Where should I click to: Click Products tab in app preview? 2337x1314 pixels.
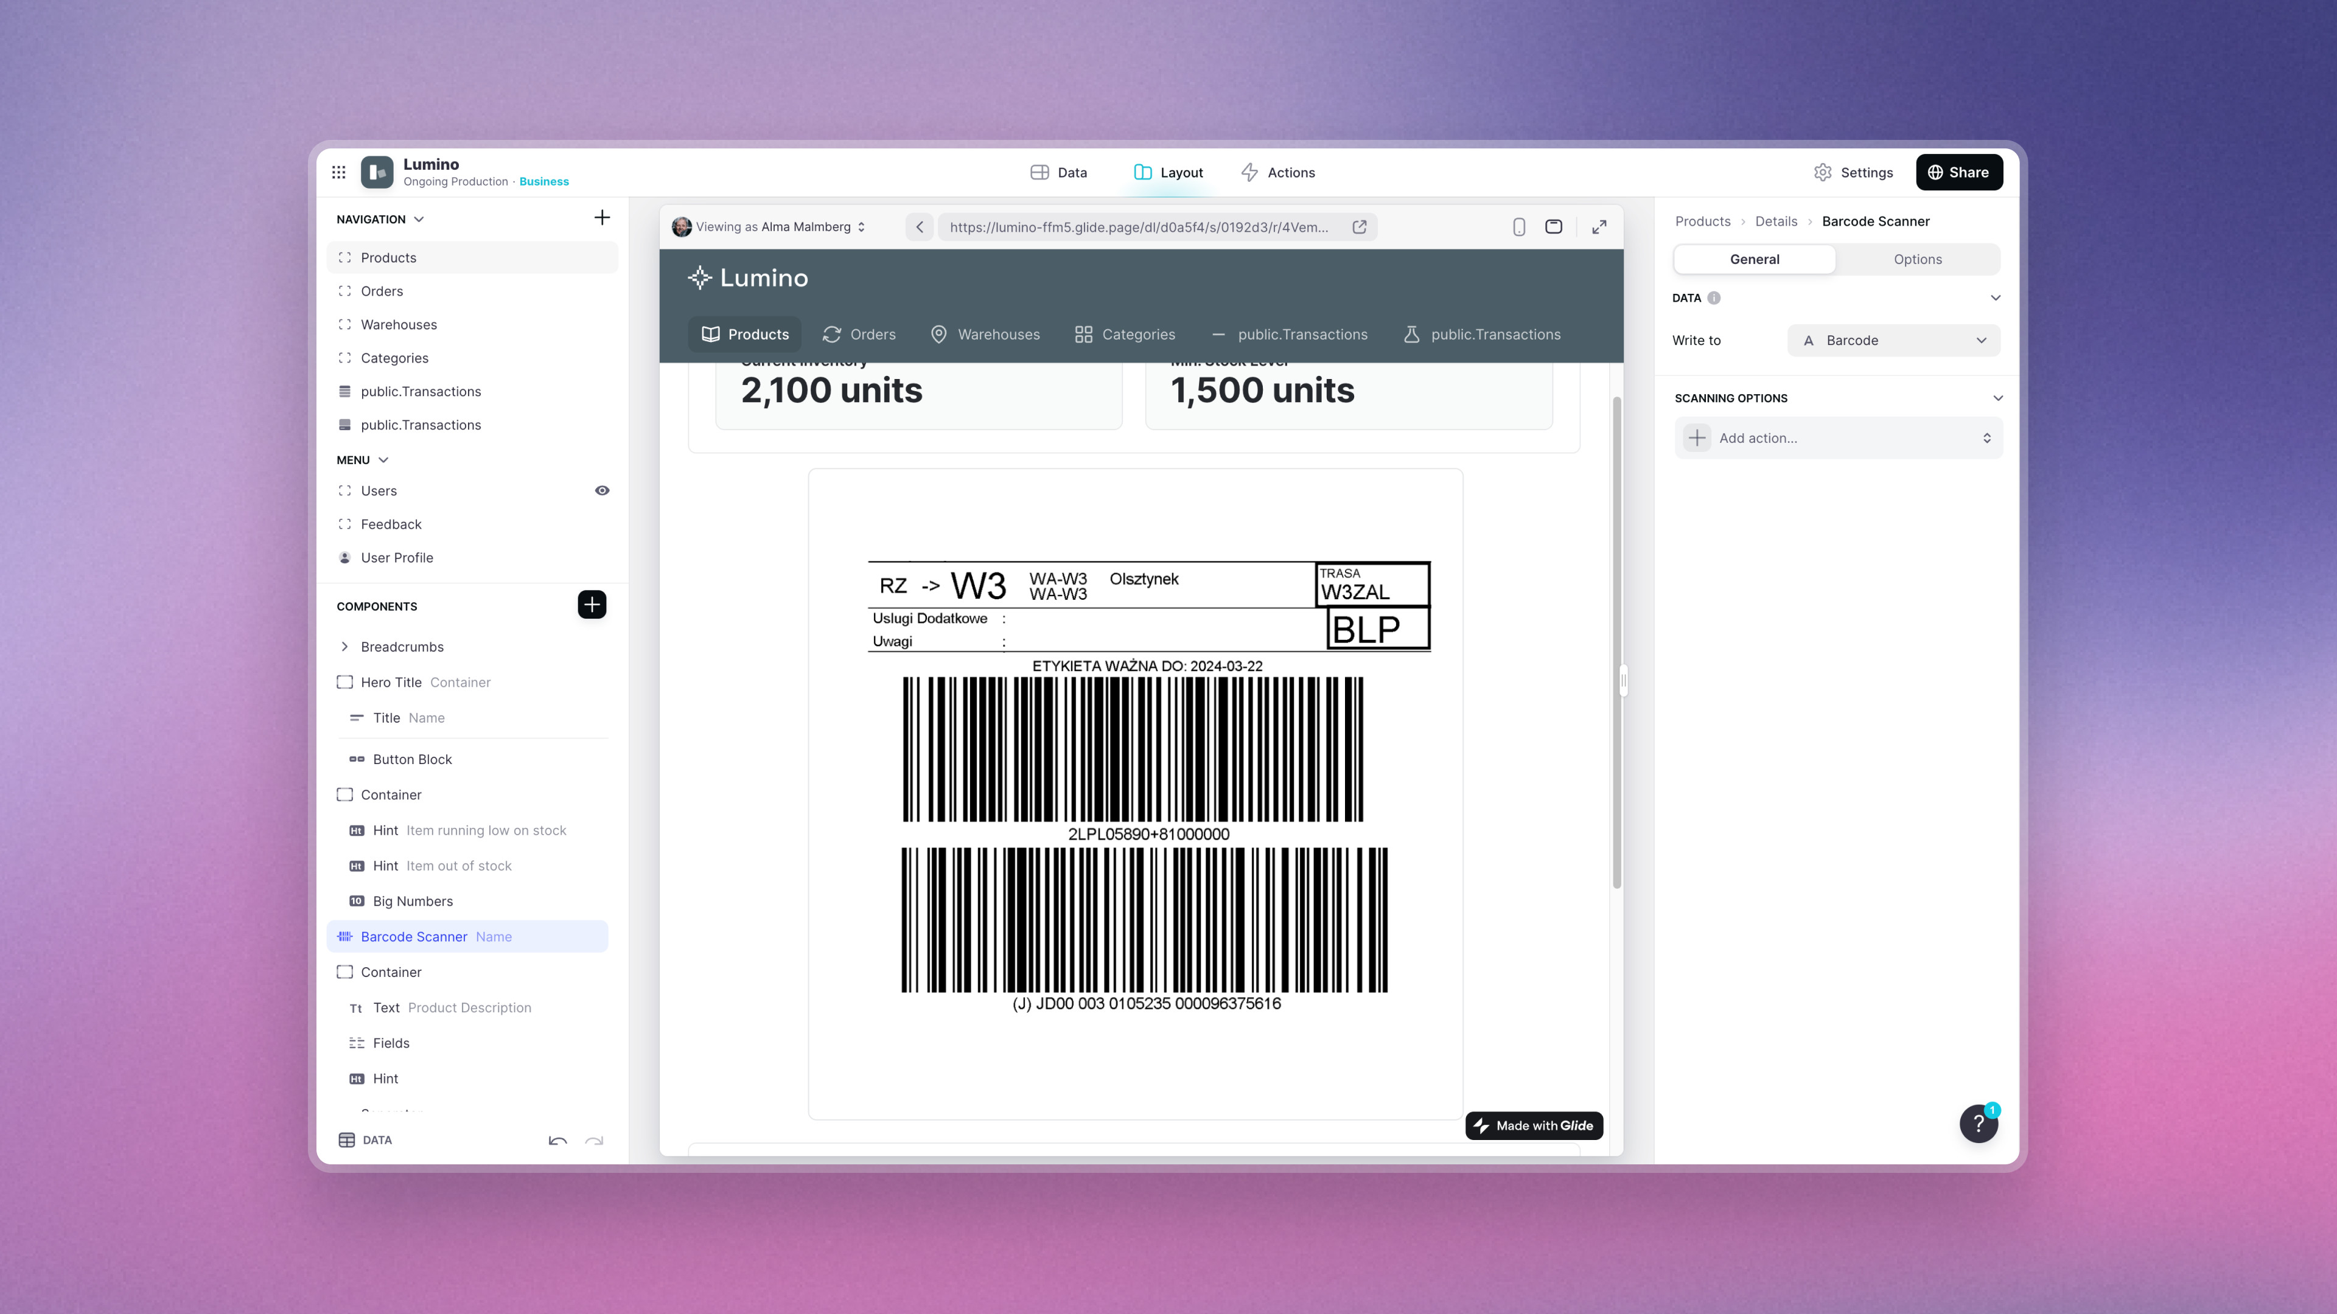[745, 335]
